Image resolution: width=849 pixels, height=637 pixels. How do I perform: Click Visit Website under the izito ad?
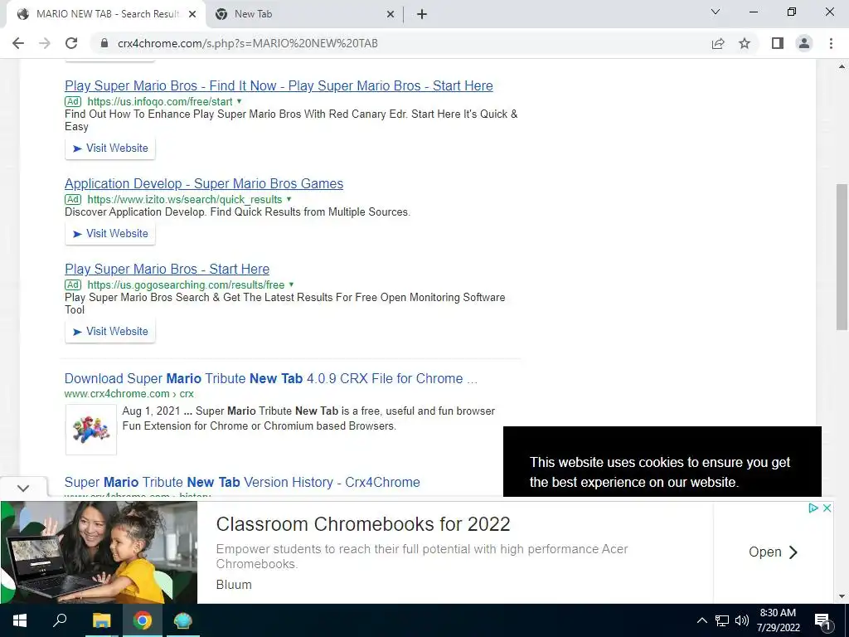110,233
